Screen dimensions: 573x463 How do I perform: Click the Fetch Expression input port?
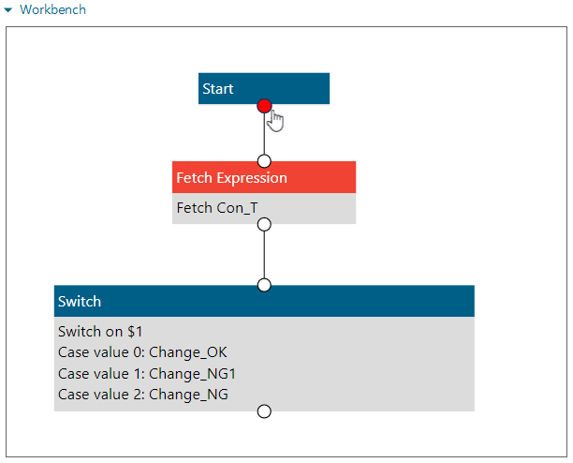(264, 161)
